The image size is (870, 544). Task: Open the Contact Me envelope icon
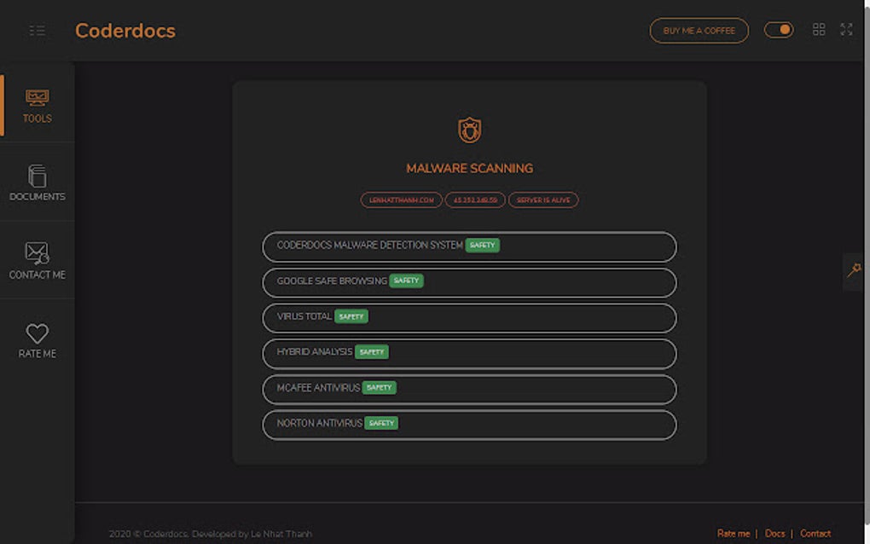[37, 253]
